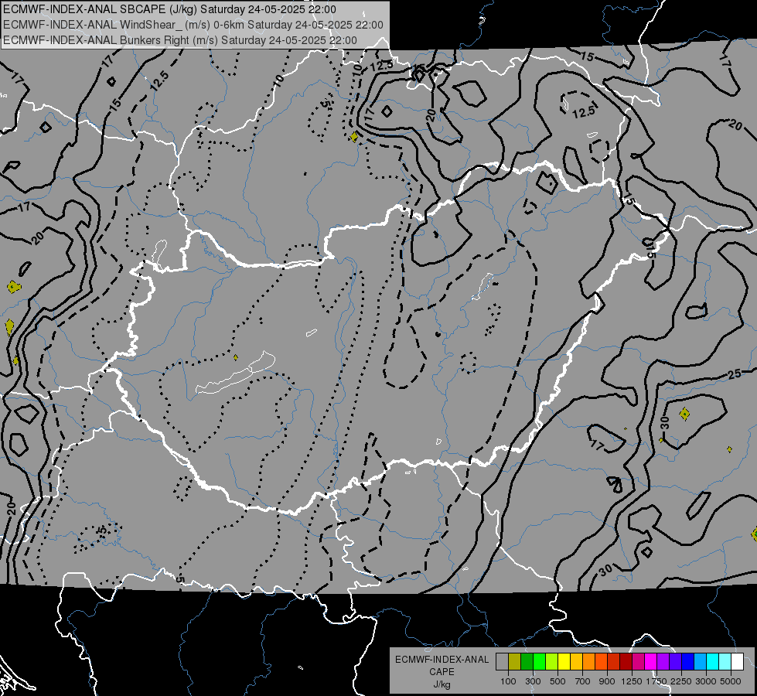Click the legend value 1750
The height and width of the screenshot is (696, 757).
click(656, 681)
